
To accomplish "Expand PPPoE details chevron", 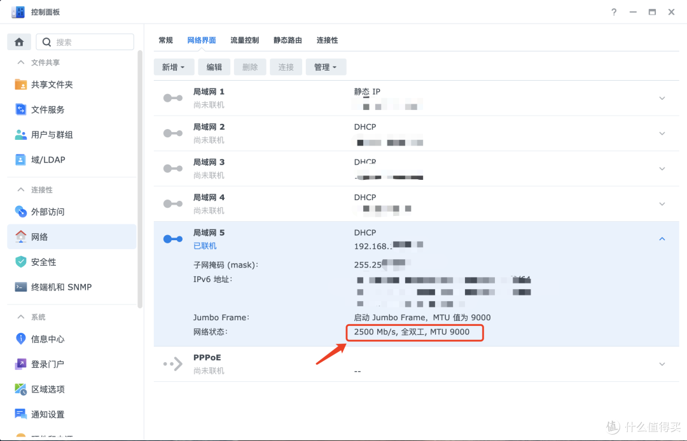I will [662, 364].
